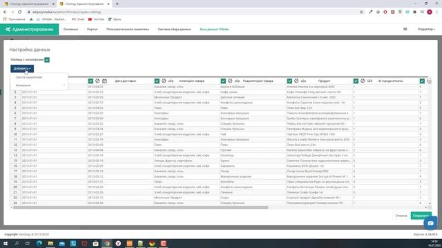
Task: Bookmark this page with the star icon
Action: point(361,12)
